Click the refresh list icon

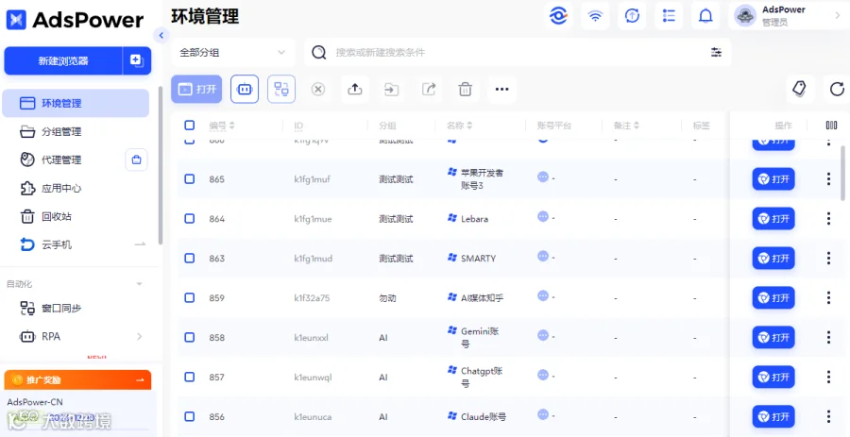[837, 89]
